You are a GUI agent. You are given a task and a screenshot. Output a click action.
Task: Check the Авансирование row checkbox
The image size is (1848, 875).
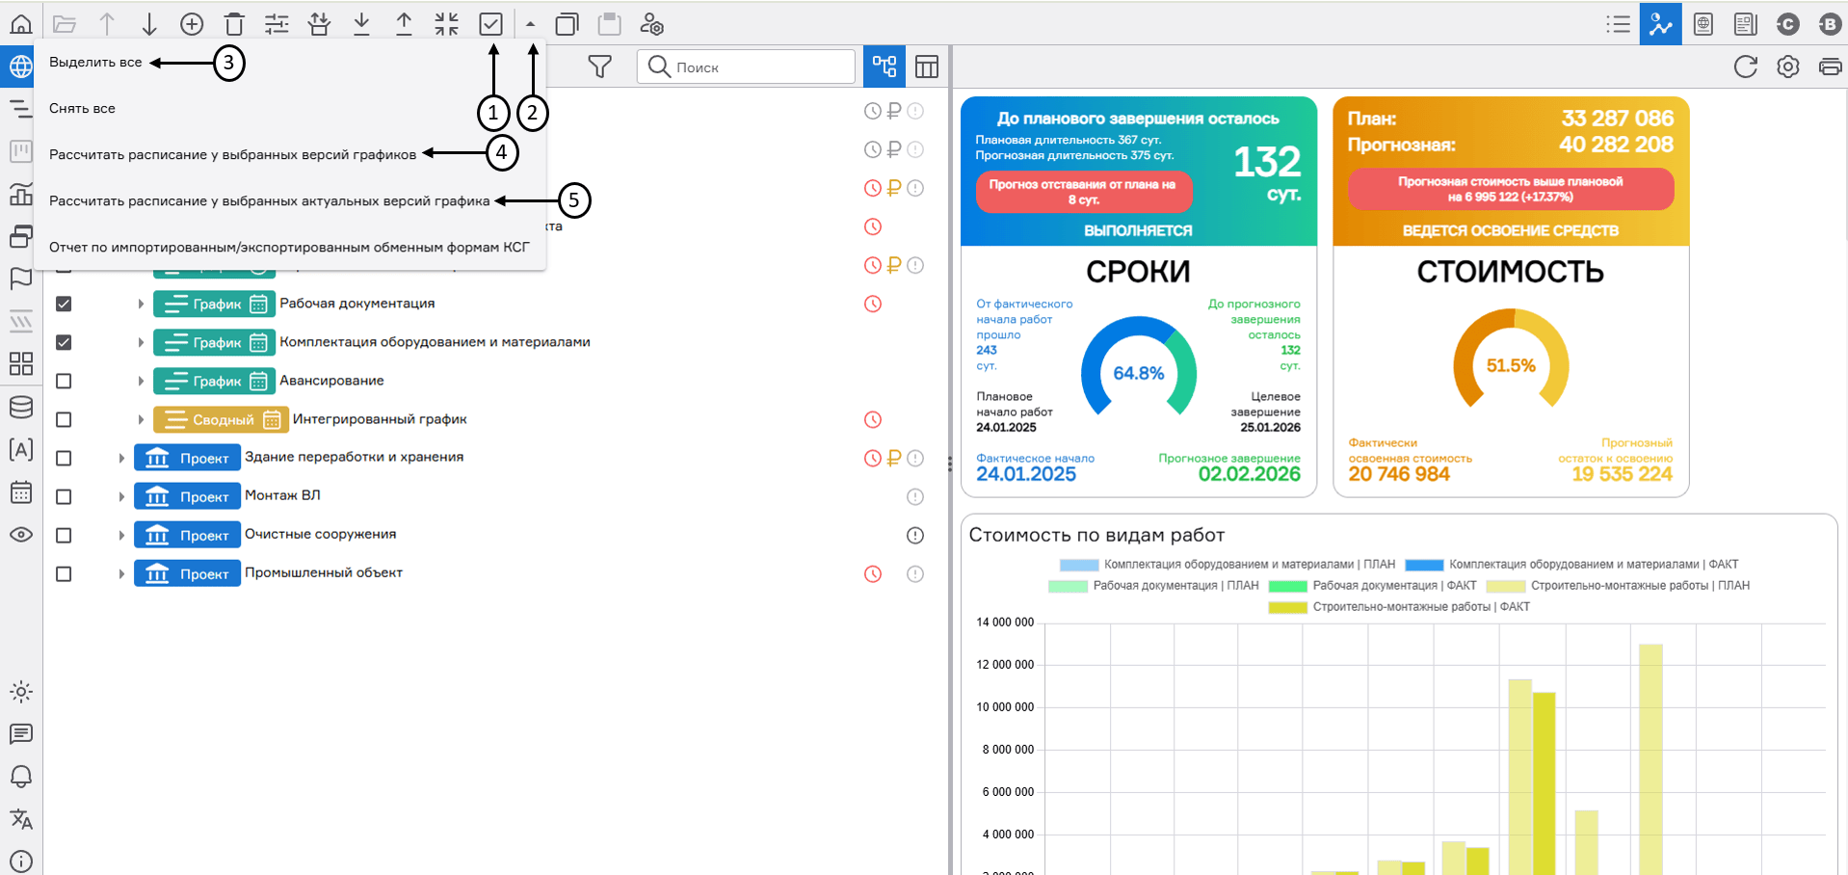(64, 381)
